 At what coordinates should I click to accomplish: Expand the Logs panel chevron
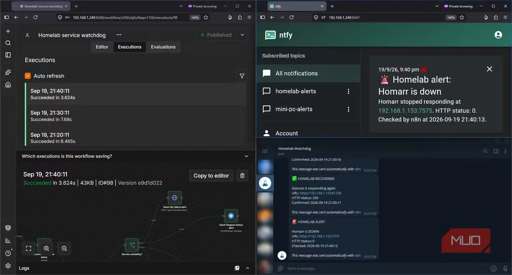tap(248, 268)
